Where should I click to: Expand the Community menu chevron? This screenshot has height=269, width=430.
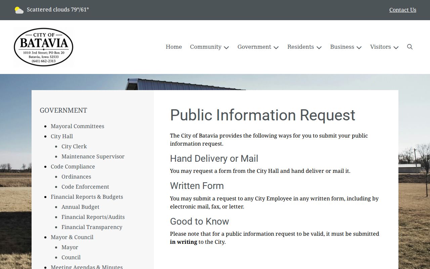click(226, 47)
